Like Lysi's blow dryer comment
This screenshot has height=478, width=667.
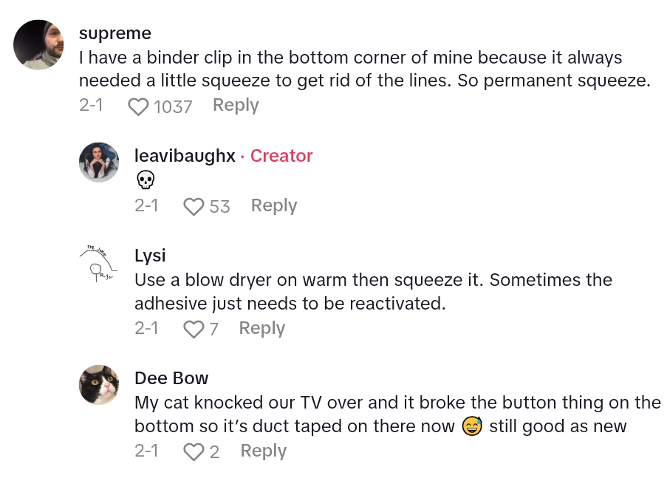[x=194, y=330]
